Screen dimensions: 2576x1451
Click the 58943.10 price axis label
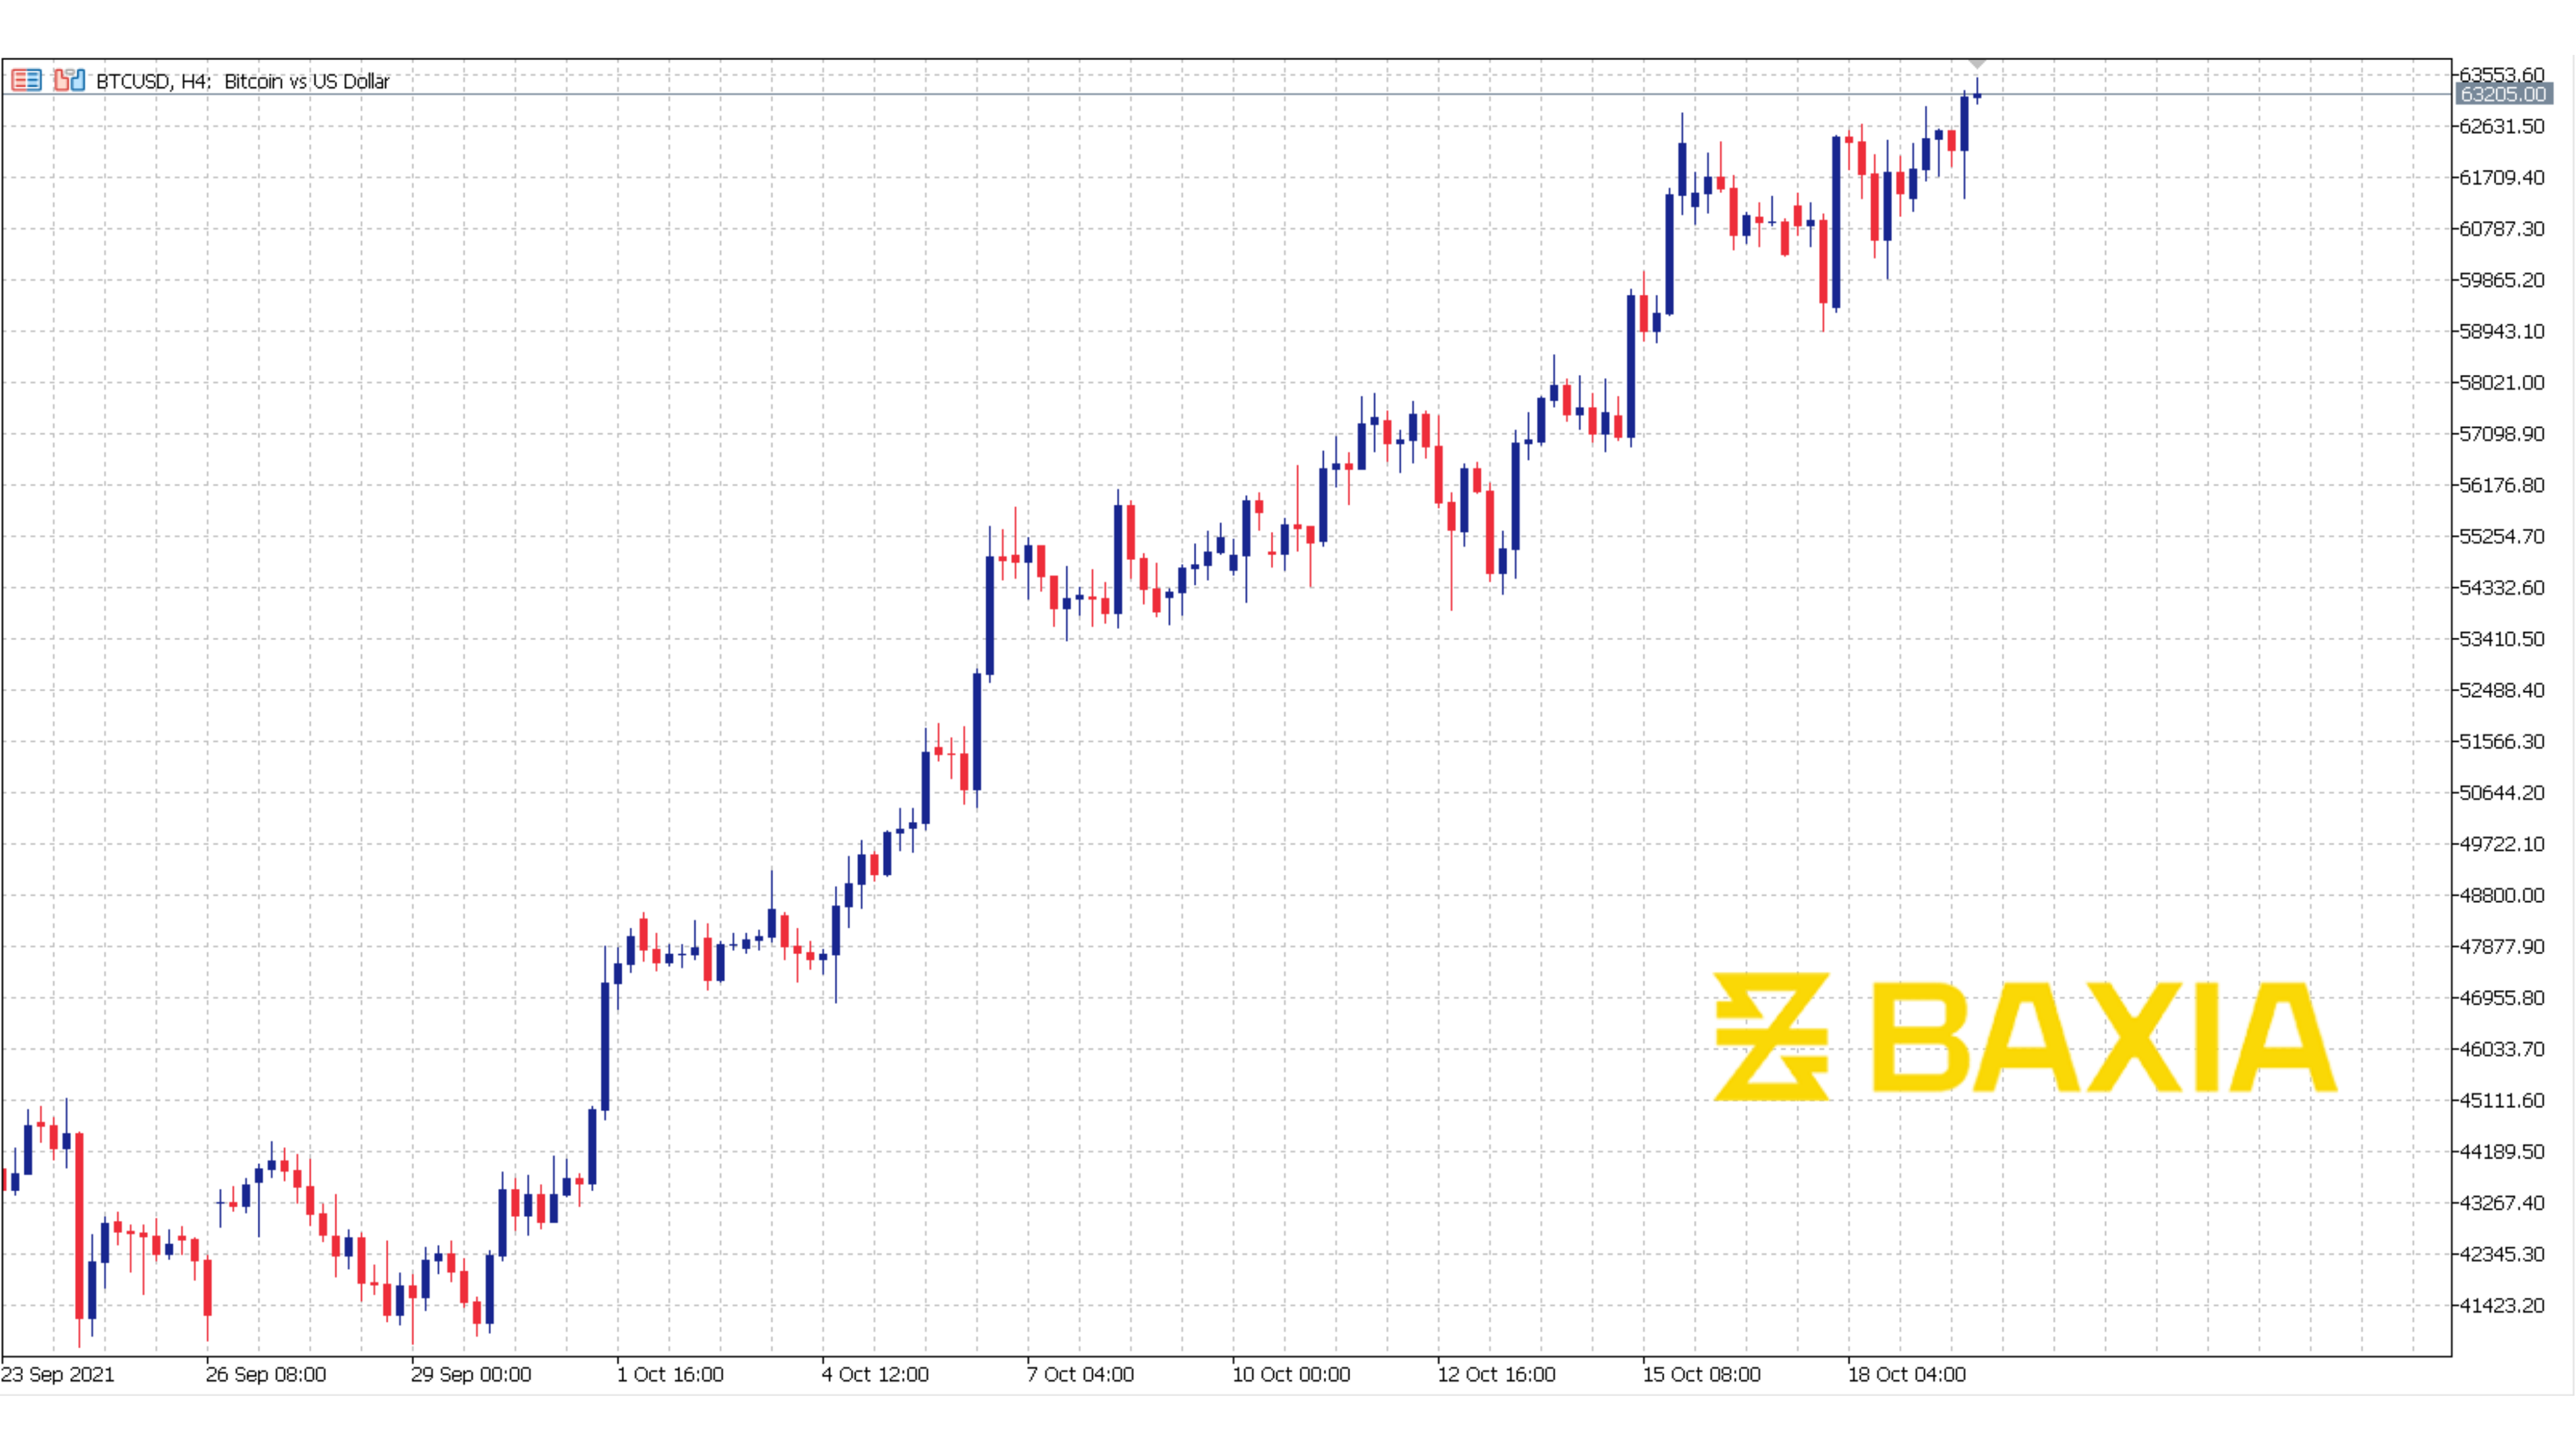pyautogui.click(x=2502, y=331)
